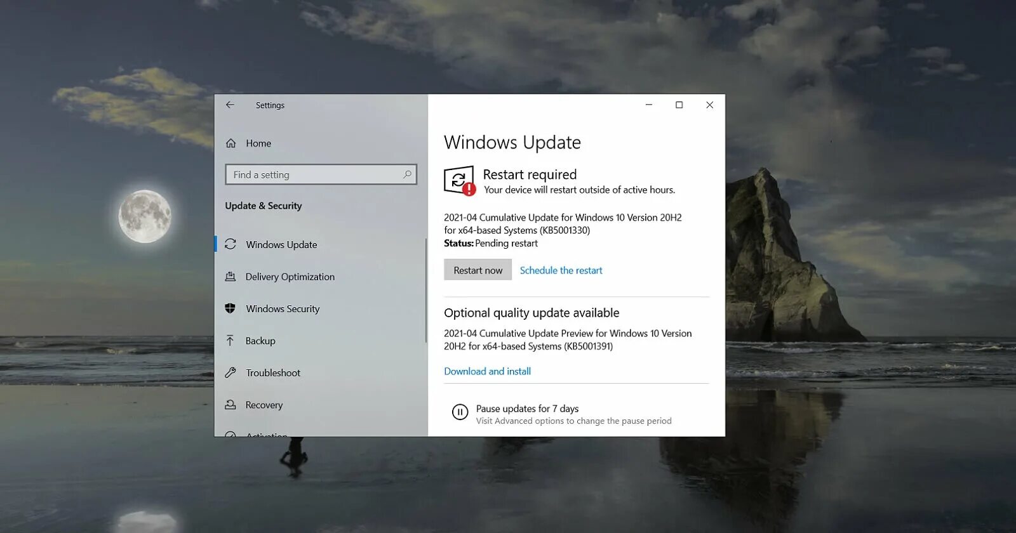Maximize the Settings window
Viewport: 1016px width, 533px height.
[x=679, y=105]
